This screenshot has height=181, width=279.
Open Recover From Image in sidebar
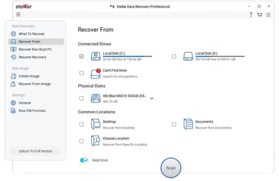click(36, 84)
